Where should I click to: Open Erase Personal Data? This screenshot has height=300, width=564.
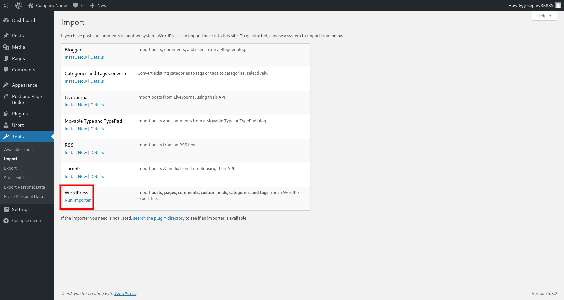pos(23,196)
